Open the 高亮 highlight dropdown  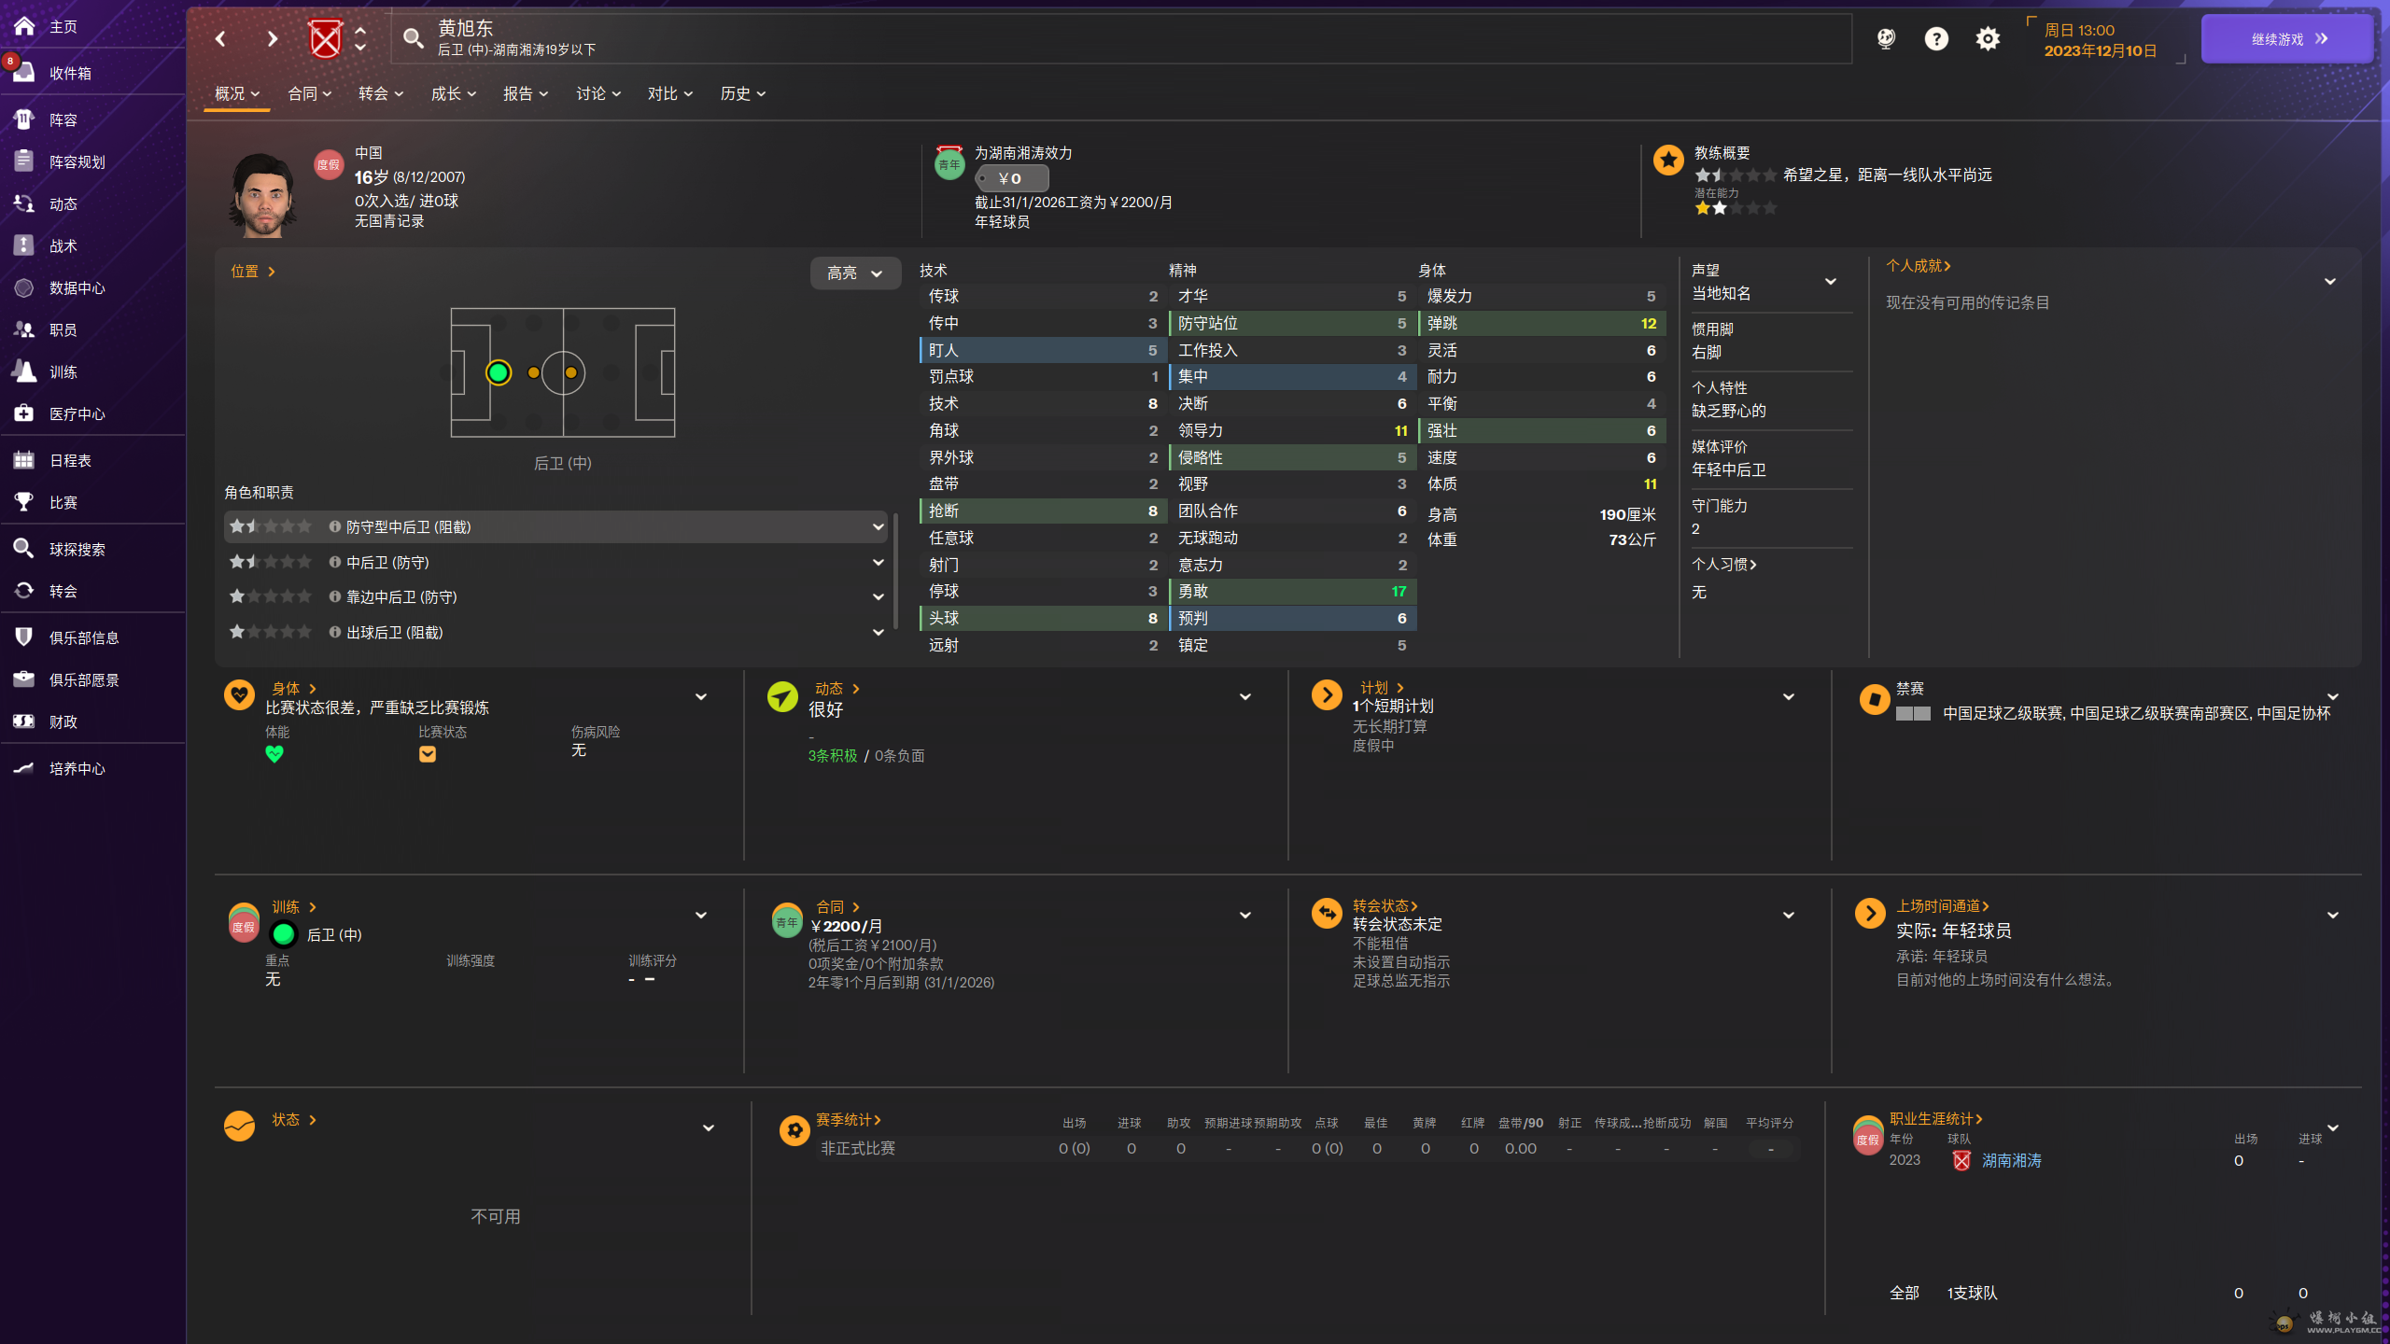point(854,273)
